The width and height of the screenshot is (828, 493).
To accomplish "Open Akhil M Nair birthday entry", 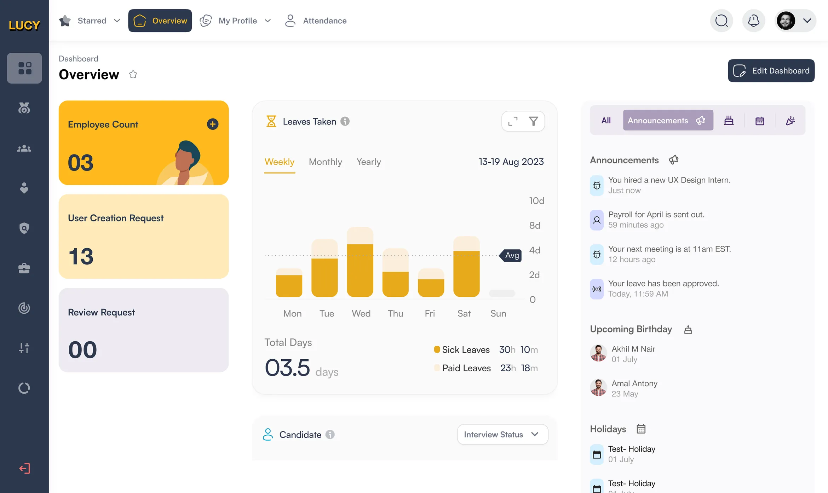I will coord(623,353).
